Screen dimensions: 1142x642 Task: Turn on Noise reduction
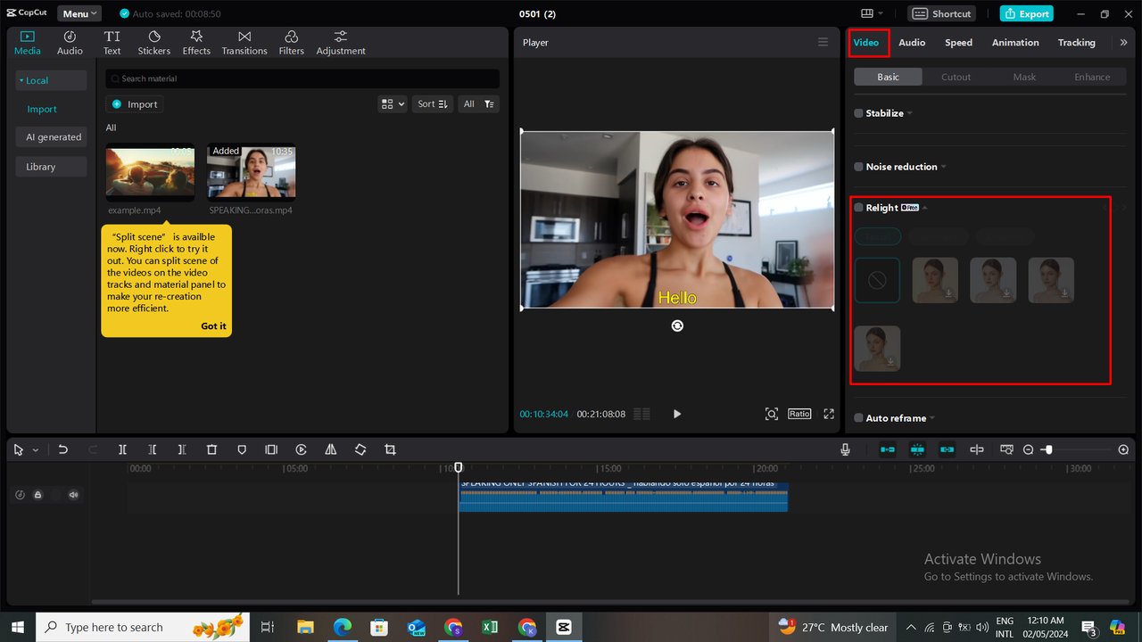pyautogui.click(x=857, y=167)
